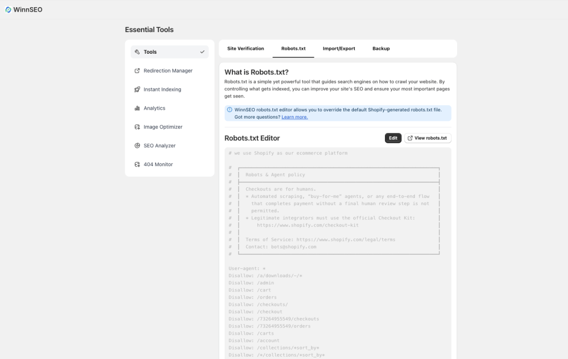Click the WinnSEO logo icon
568x359 pixels.
pos(8,10)
